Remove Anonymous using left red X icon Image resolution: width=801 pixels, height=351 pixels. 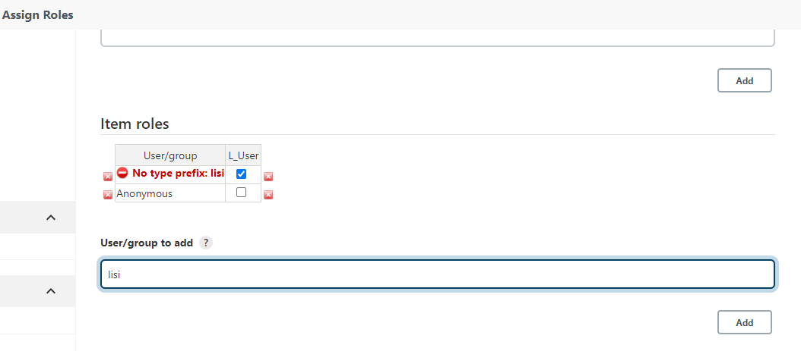pos(108,195)
